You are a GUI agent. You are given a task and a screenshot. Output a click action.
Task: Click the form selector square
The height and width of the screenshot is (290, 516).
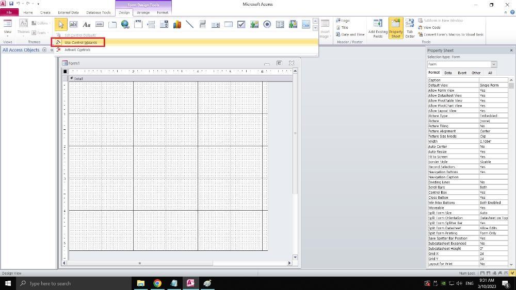coord(65,71)
